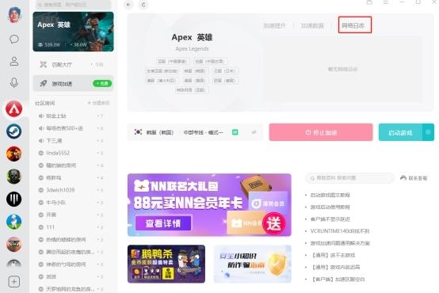Select the black claw-mark game icon
Screen dimensions: 439x293
tap(14, 199)
